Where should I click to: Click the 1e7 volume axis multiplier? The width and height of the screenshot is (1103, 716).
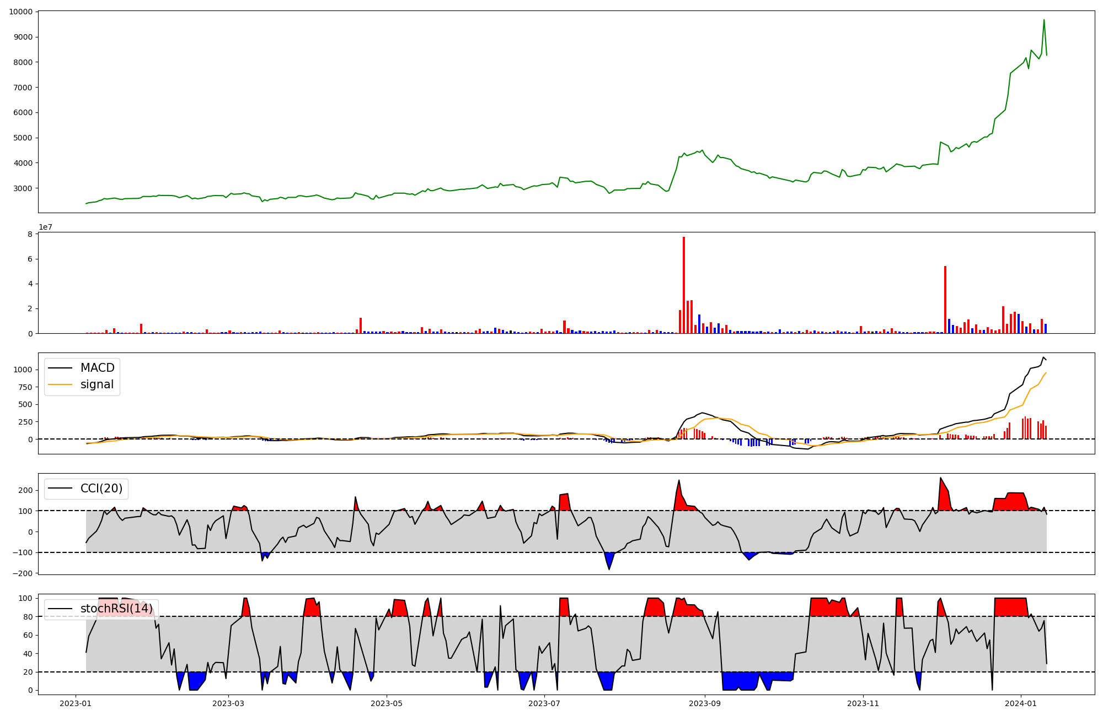click(x=45, y=227)
